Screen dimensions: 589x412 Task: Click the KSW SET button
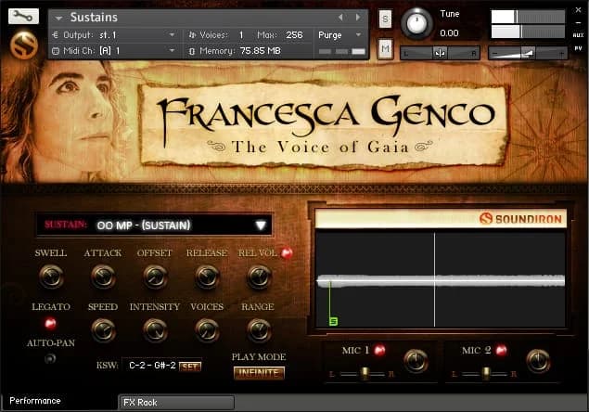click(190, 367)
